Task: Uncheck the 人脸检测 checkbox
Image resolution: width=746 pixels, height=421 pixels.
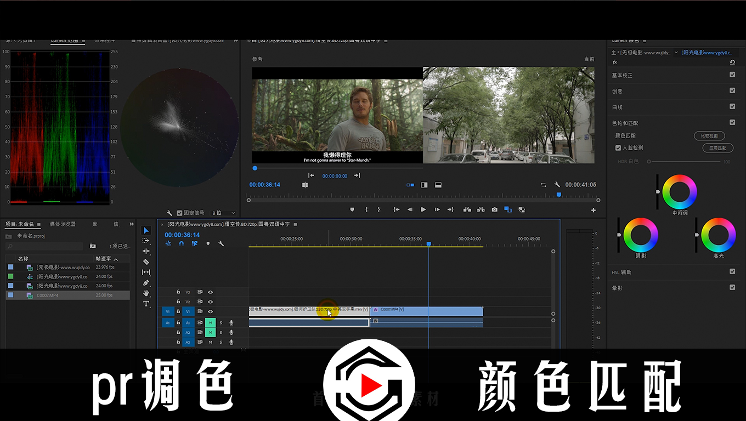Action: point(618,147)
